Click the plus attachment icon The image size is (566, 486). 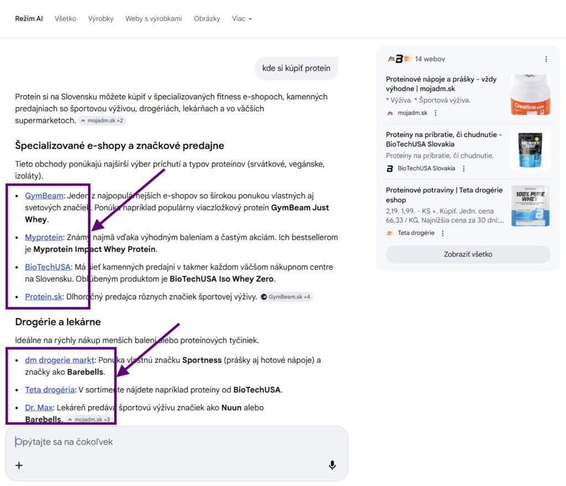19,466
